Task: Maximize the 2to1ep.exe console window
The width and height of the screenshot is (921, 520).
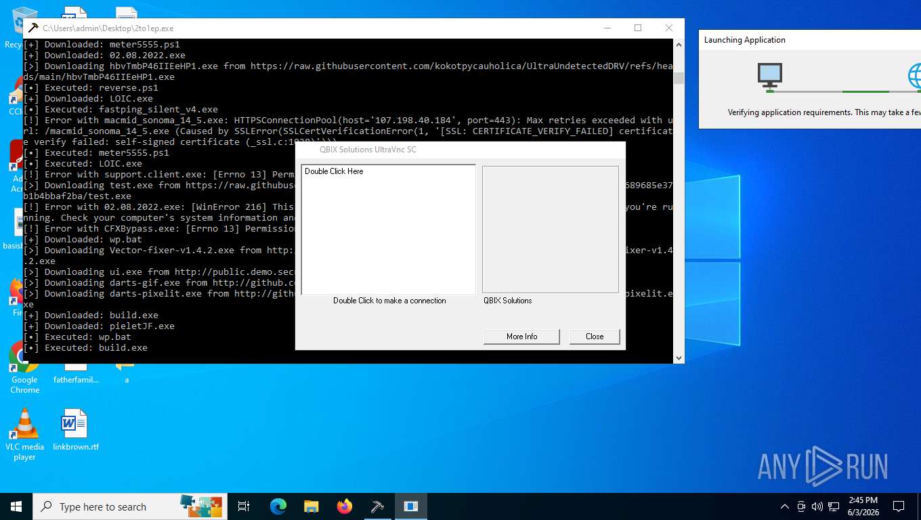Action: 637,28
